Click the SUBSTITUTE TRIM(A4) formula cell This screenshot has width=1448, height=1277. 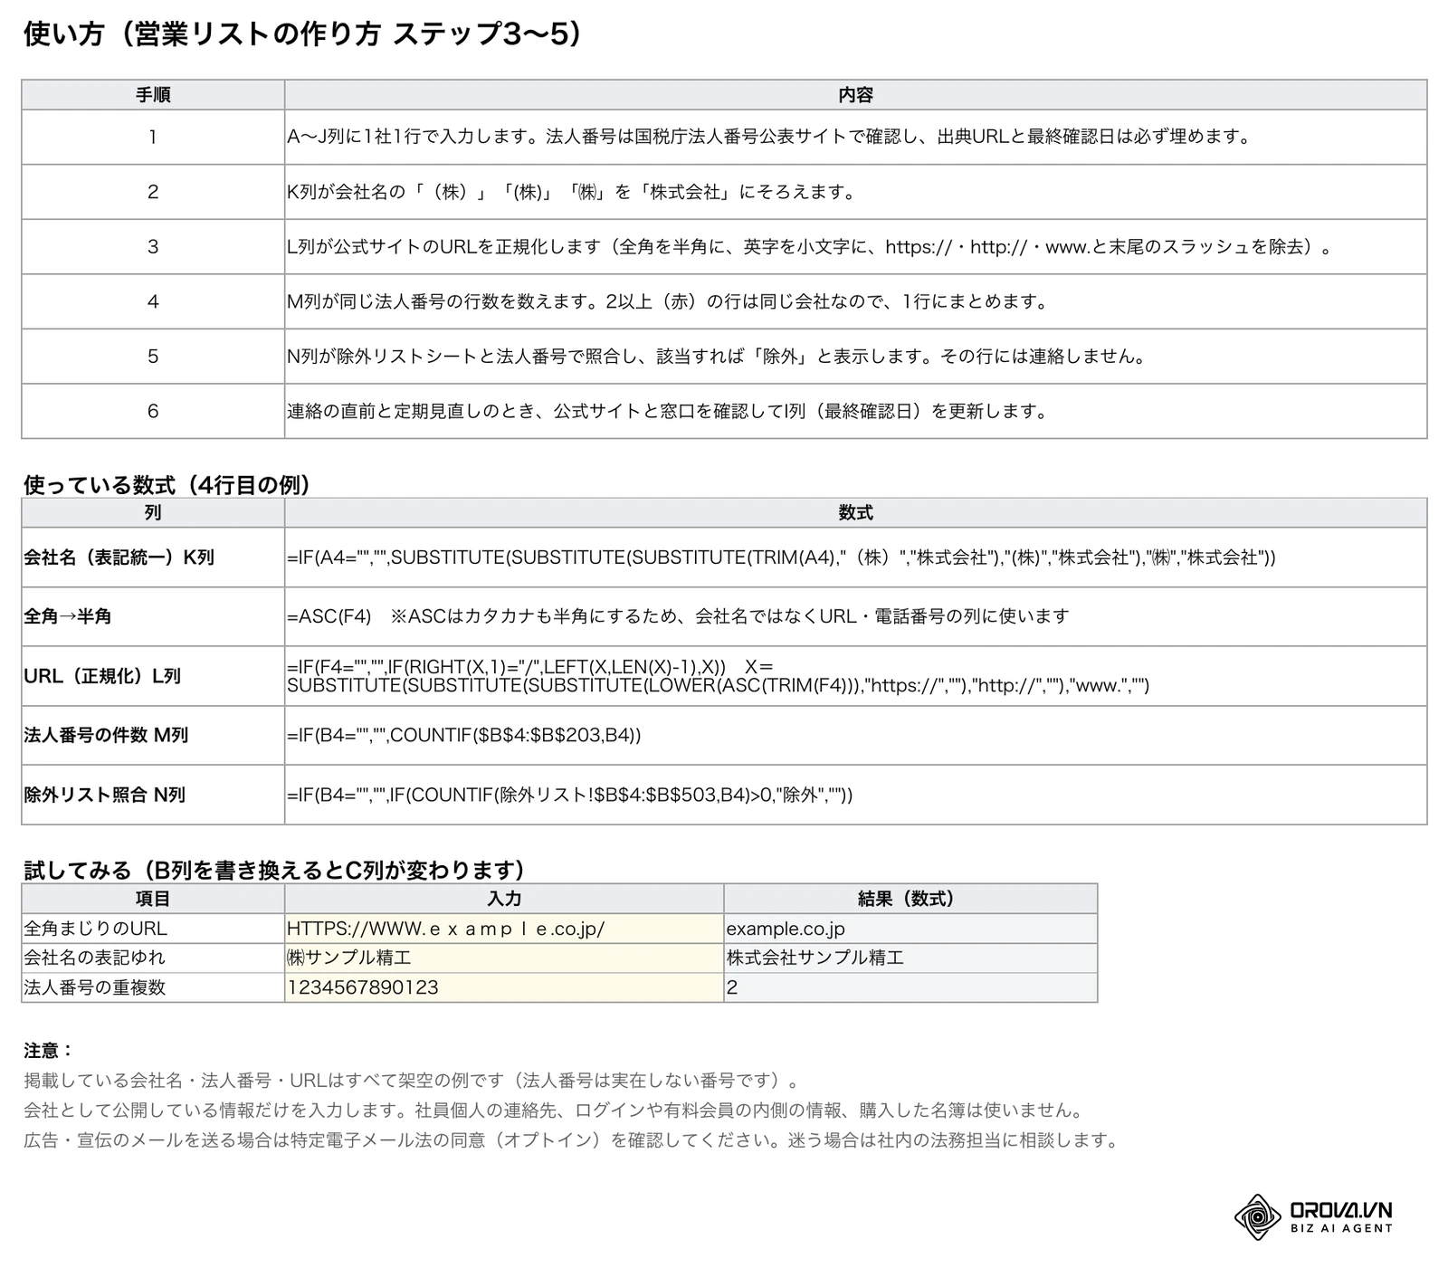[856, 557]
